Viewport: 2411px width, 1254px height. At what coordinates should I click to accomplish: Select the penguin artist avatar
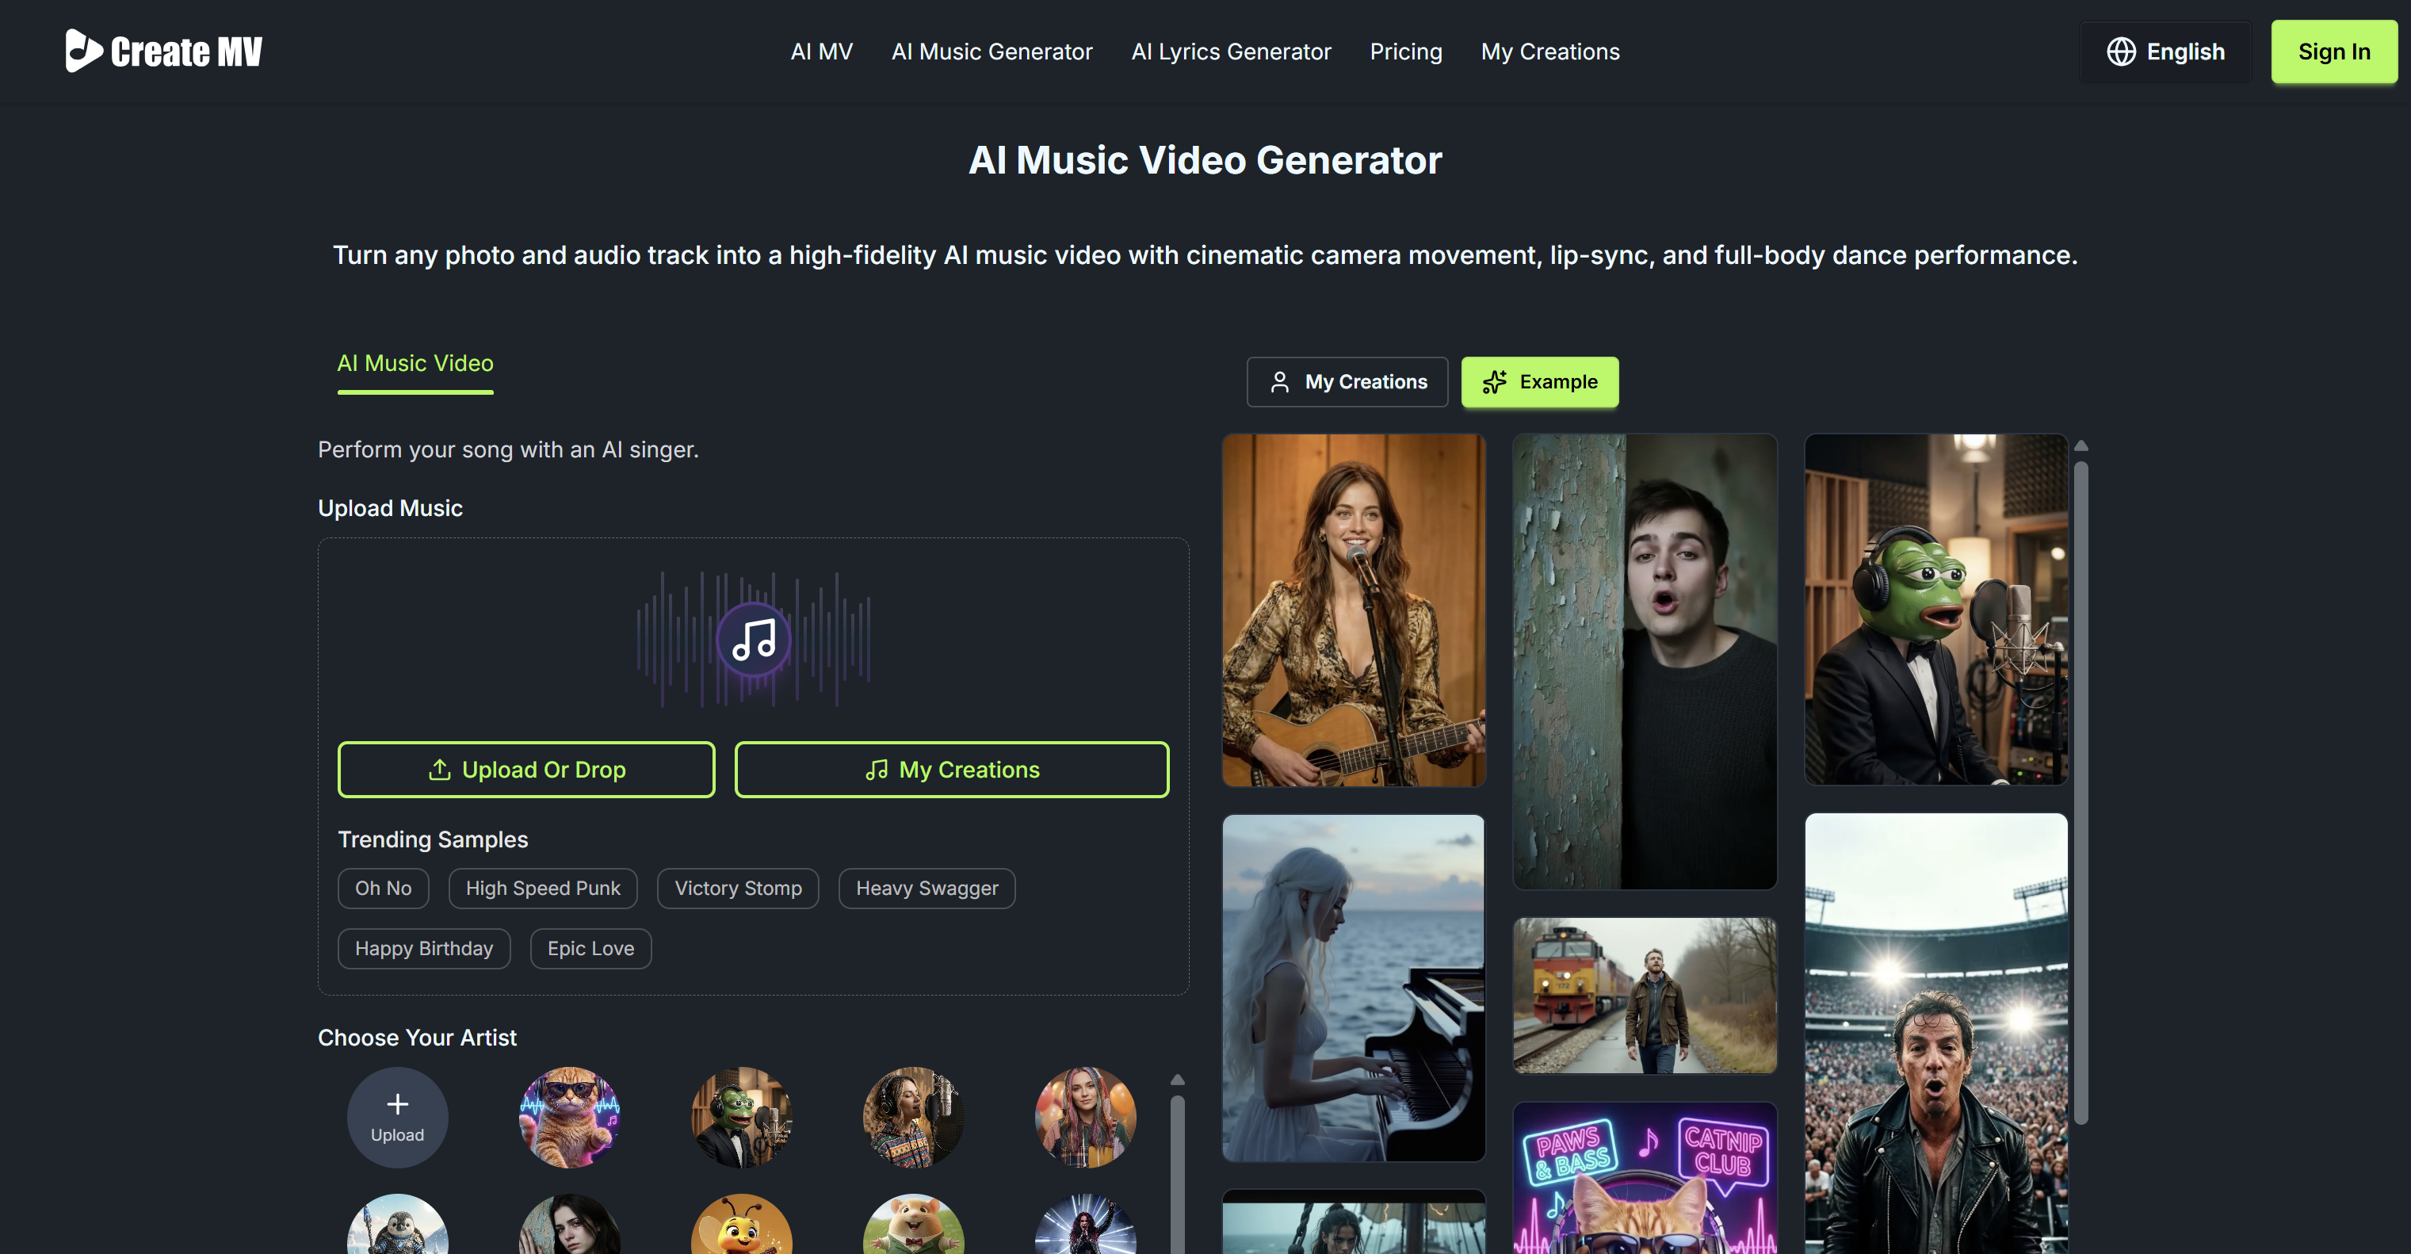(x=398, y=1226)
